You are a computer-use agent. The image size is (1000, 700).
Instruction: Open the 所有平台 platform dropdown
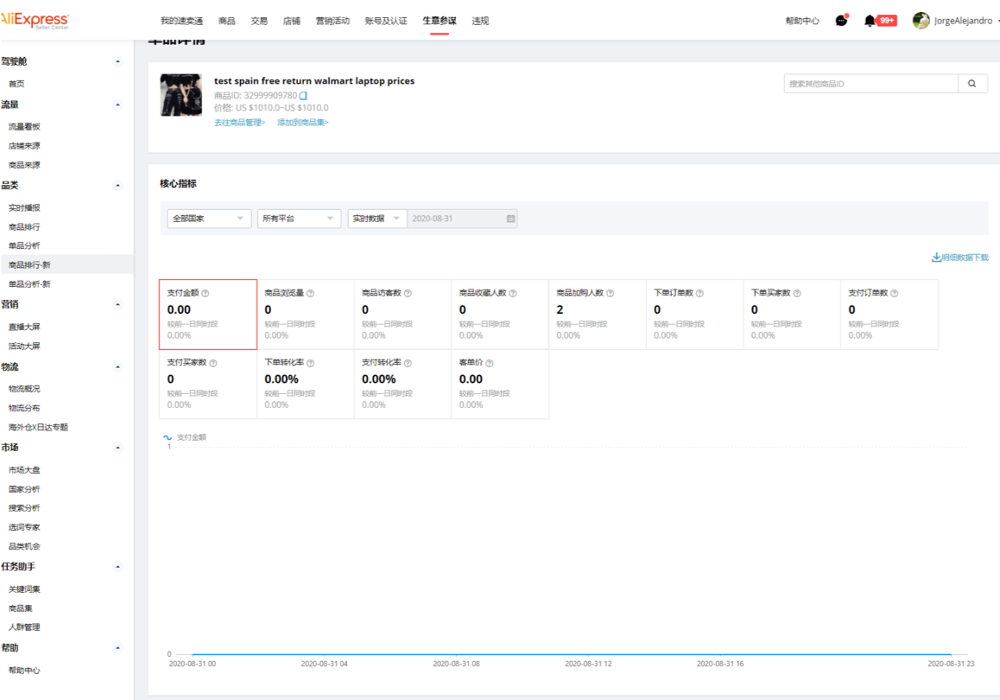pos(299,219)
